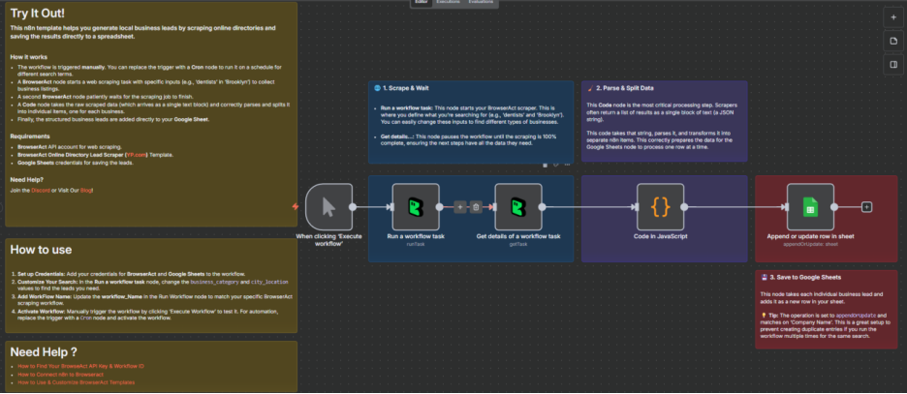Click the add-node plus button on the connection between BrowserAct nodes
Image resolution: width=907 pixels, height=394 pixels.
click(460, 206)
